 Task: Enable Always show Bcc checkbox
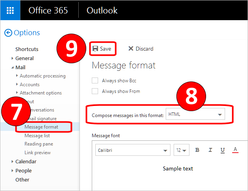(95, 81)
